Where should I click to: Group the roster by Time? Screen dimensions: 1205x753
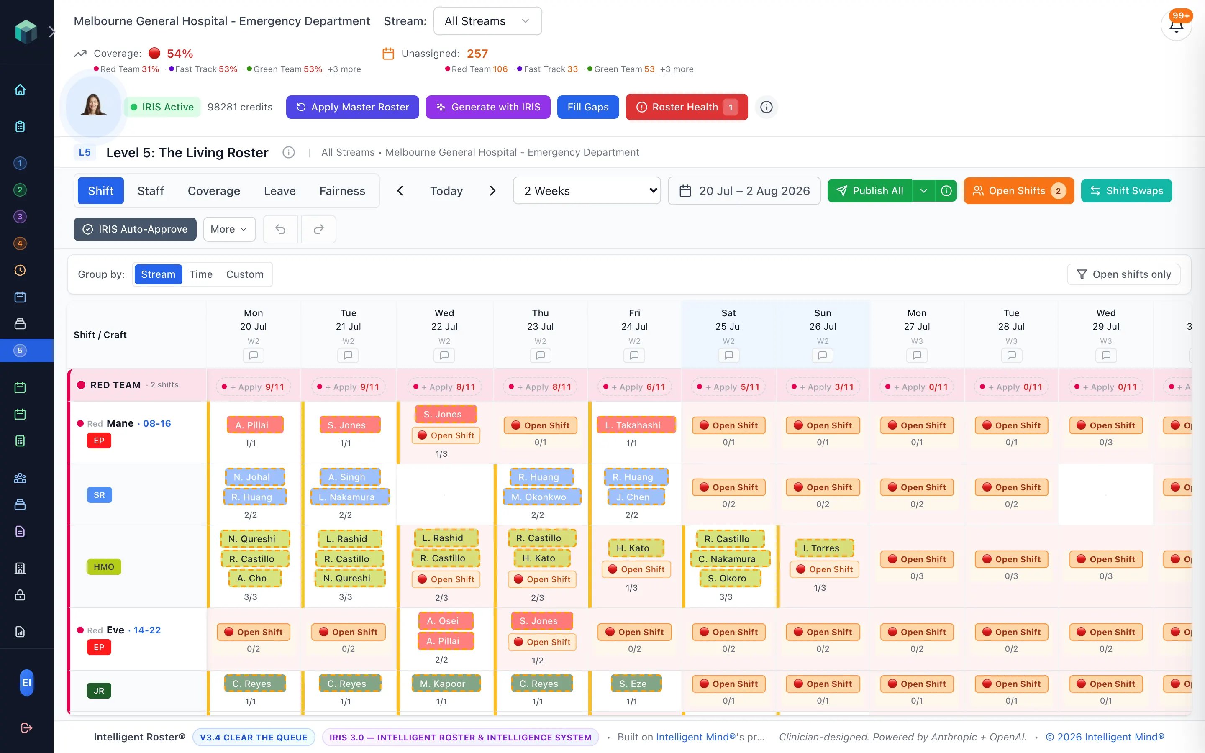201,274
